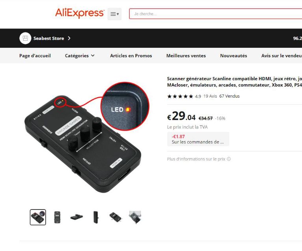302x251 pixels.
Task: Expand the chevron next to Seabest Store
Action: pos(69,38)
